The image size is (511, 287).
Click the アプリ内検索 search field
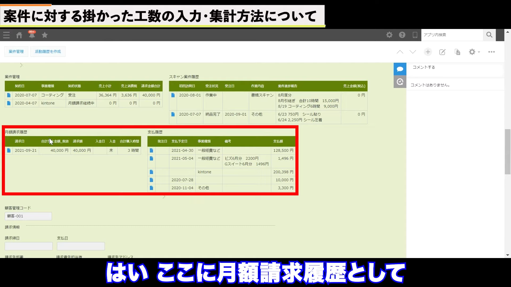click(x=452, y=35)
